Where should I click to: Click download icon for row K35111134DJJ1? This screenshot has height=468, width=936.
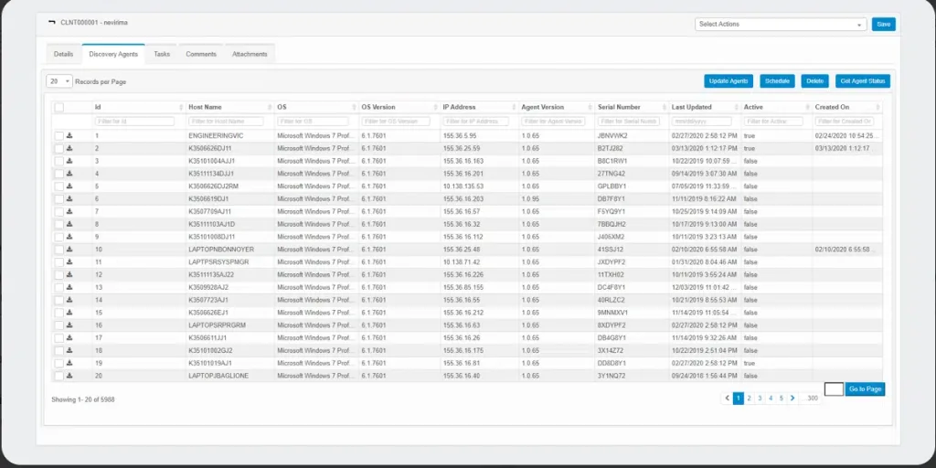coord(69,173)
